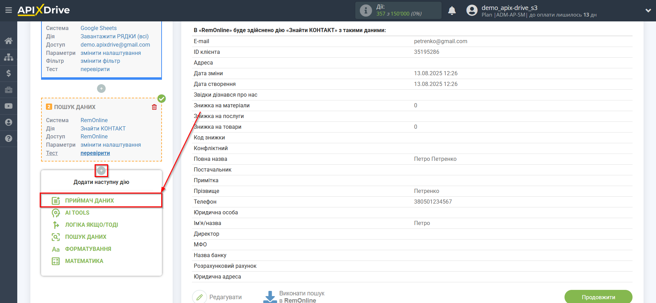Image resolution: width=656 pixels, height=303 pixels.
Task: Click the actions info icon
Action: point(366,10)
